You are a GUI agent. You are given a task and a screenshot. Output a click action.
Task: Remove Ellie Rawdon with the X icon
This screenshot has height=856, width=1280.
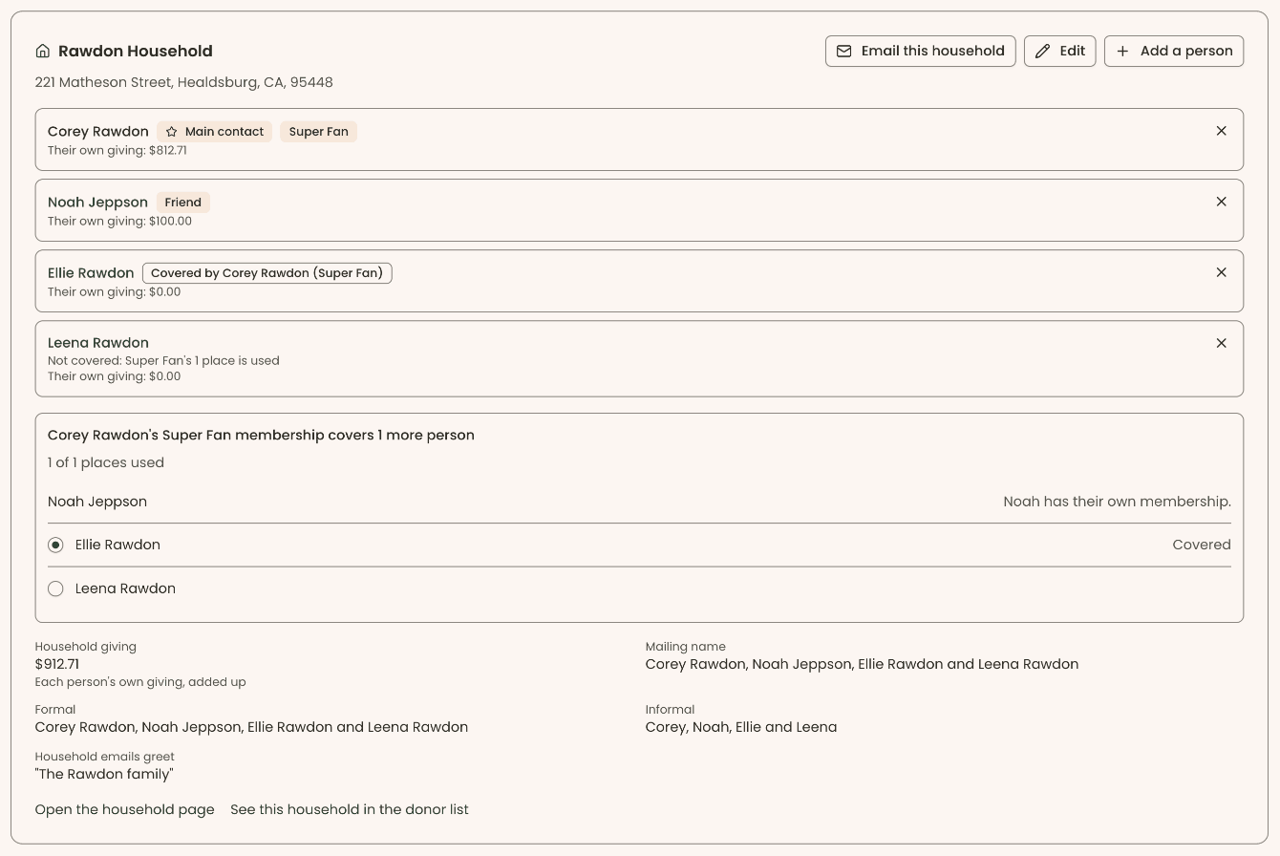tap(1221, 272)
